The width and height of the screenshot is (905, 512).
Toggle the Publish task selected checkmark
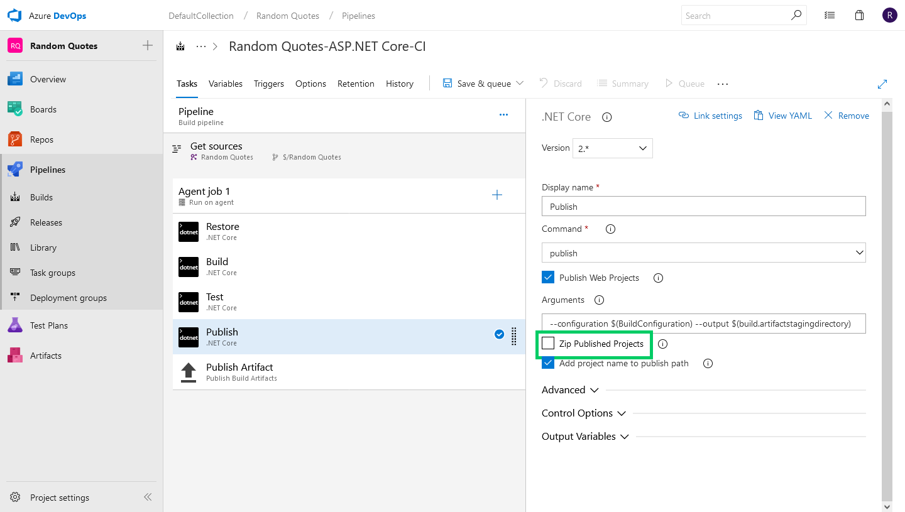[500, 334]
